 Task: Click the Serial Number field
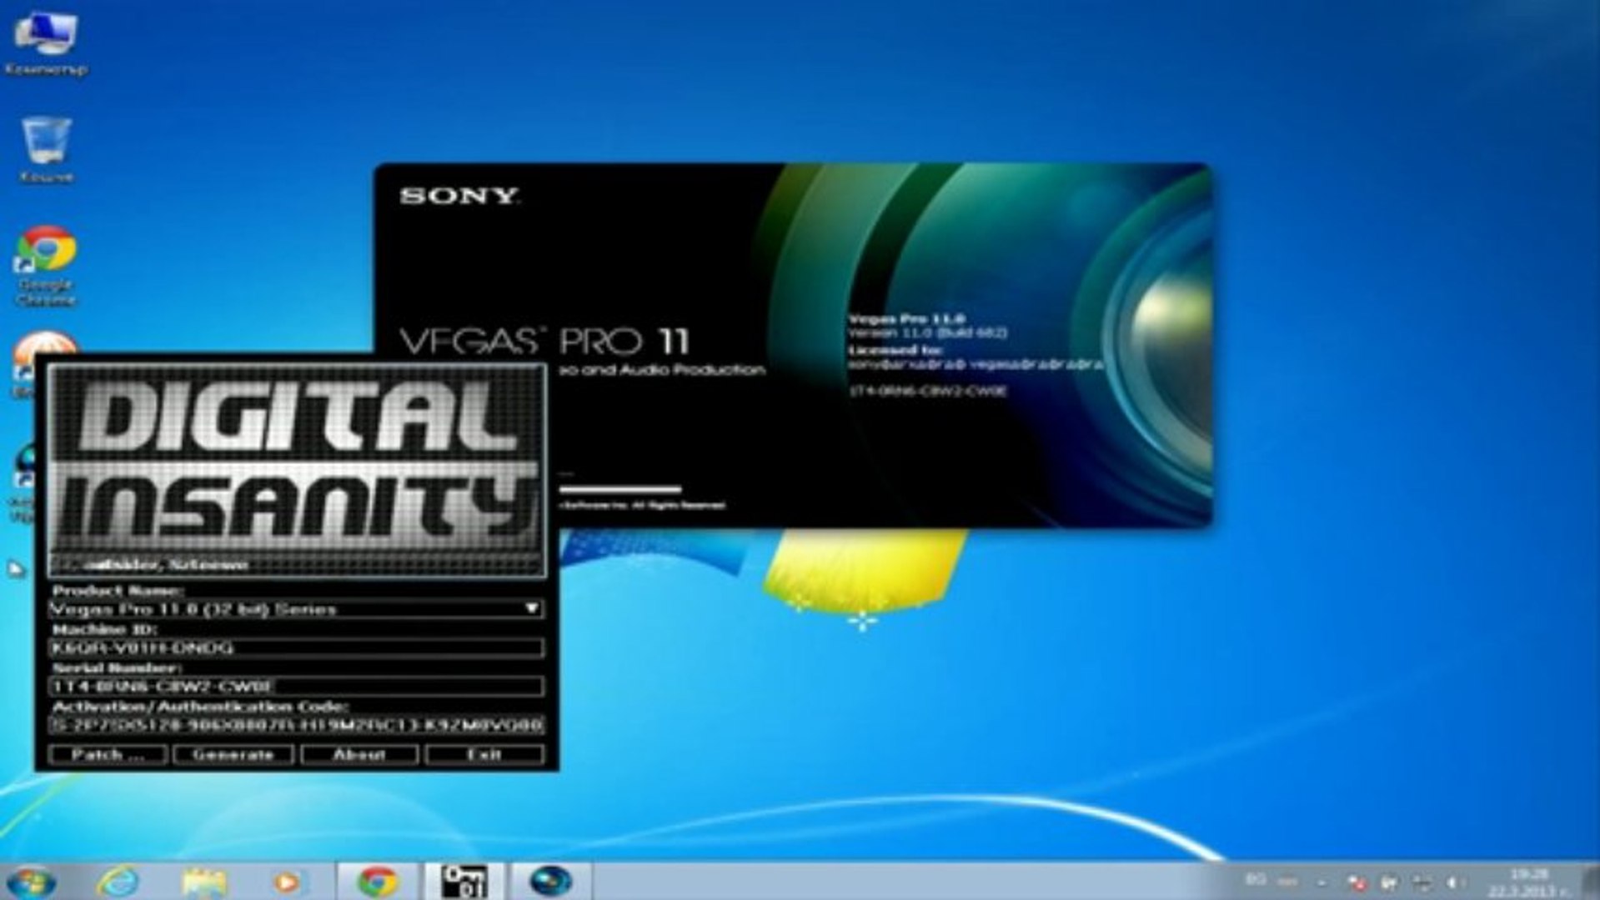297,686
